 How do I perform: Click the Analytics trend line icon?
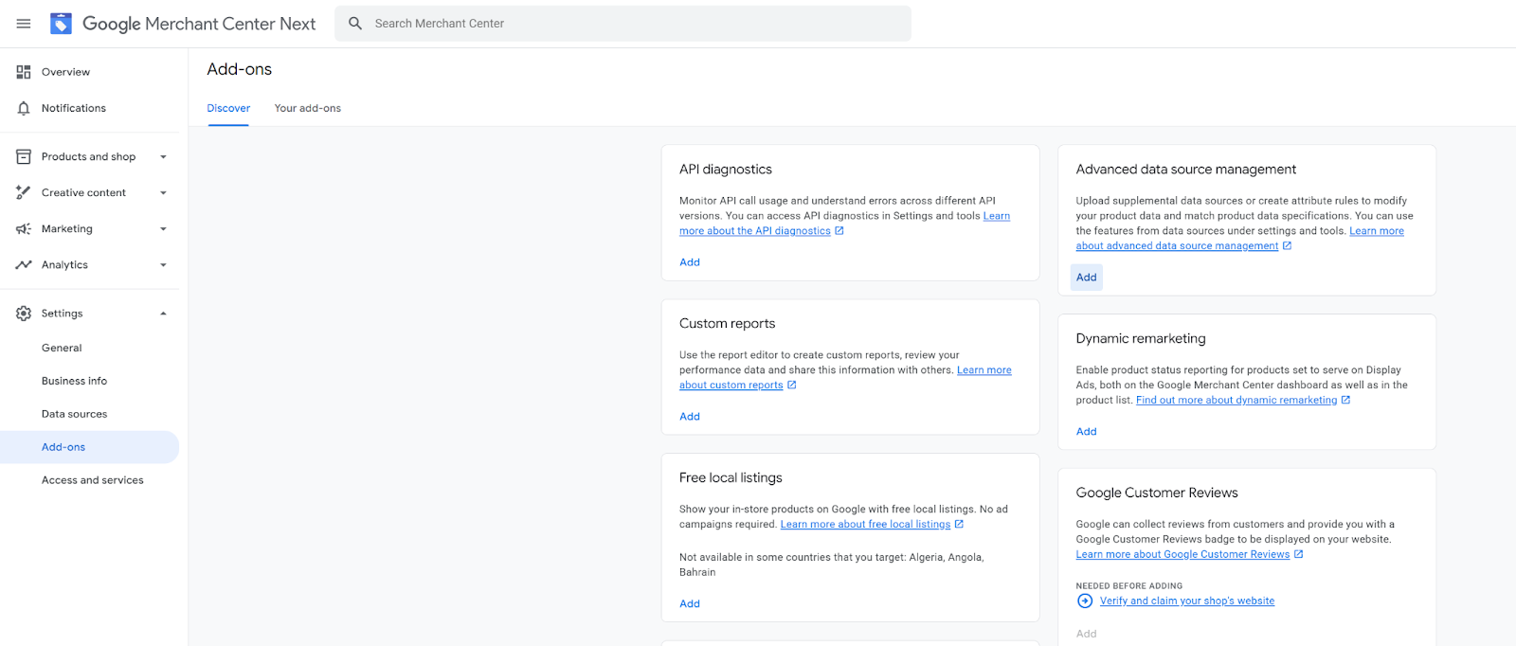[x=24, y=265]
